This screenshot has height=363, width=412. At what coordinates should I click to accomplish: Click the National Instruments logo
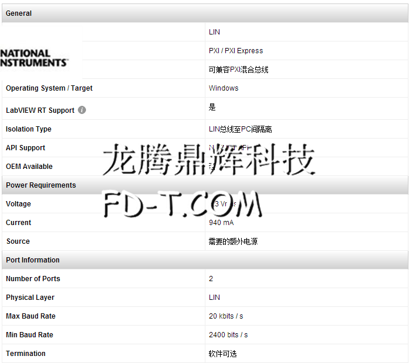(34, 58)
